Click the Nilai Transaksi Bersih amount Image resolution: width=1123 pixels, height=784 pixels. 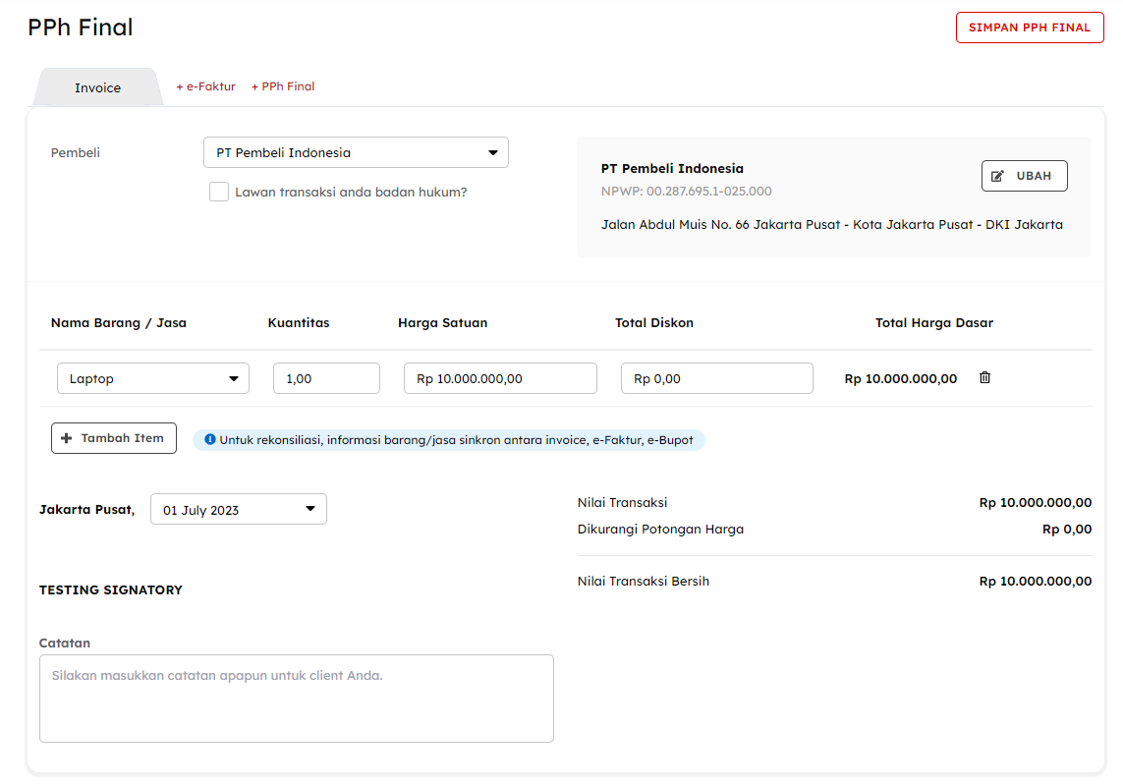click(x=1035, y=581)
